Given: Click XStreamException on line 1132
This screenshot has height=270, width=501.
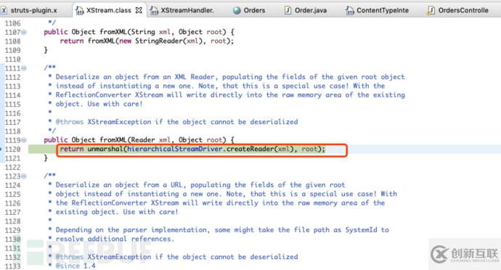Looking at the screenshot, I should (x=119, y=257).
